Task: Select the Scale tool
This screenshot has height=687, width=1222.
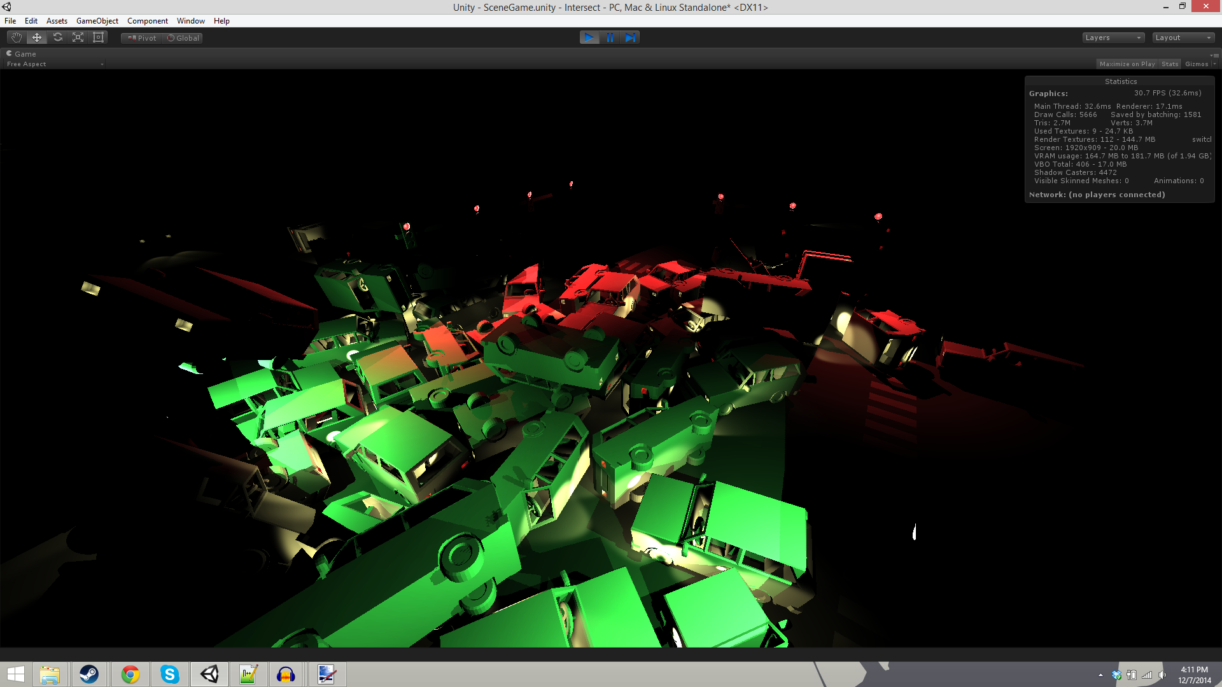Action: tap(78, 38)
